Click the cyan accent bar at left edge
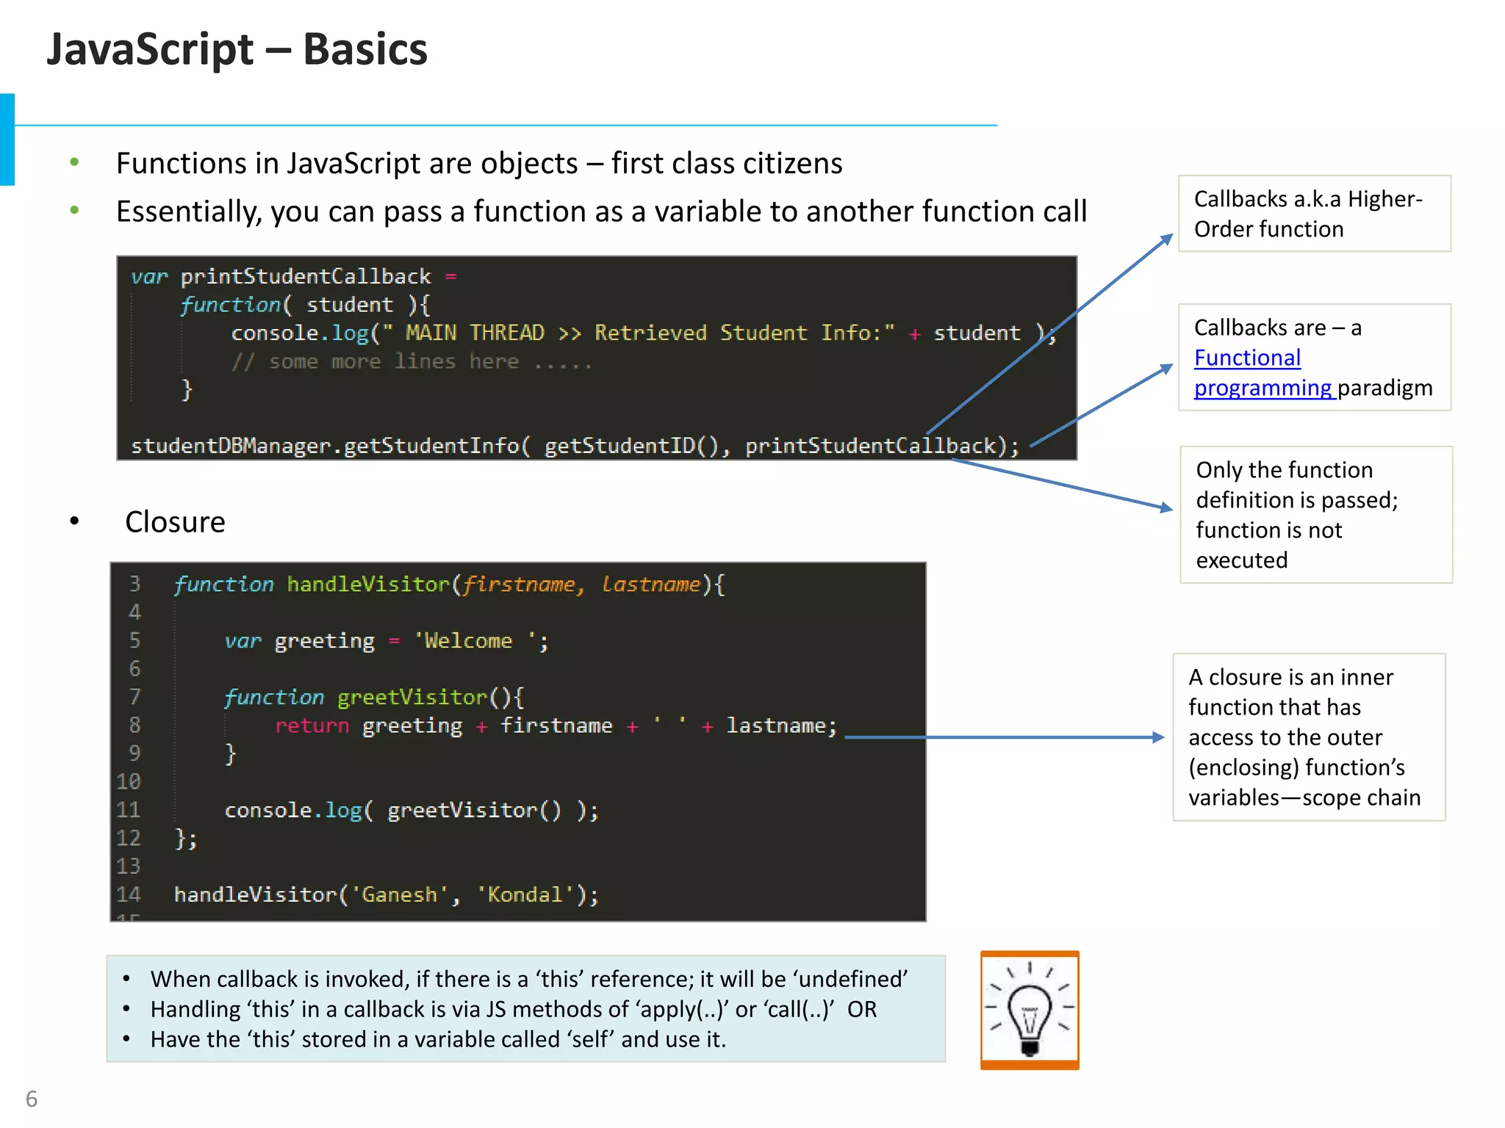This screenshot has height=1128, width=1505. [x=7, y=140]
